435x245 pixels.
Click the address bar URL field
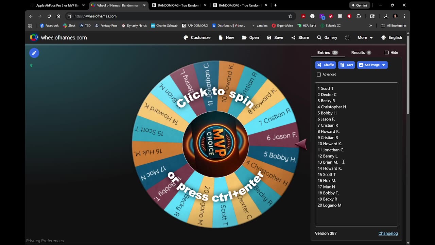coord(180,16)
